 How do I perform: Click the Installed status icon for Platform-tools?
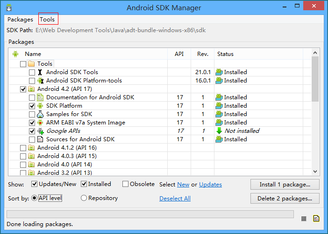(219, 81)
